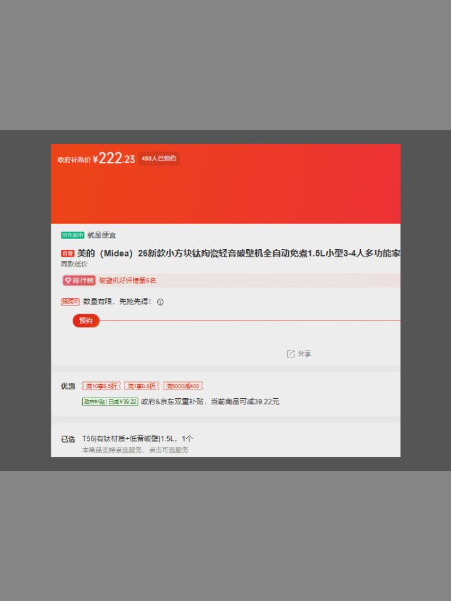Click the 就是便宜 slogan text
The image size is (451, 601).
[101, 235]
